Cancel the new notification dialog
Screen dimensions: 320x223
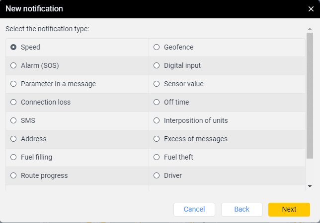click(x=194, y=209)
